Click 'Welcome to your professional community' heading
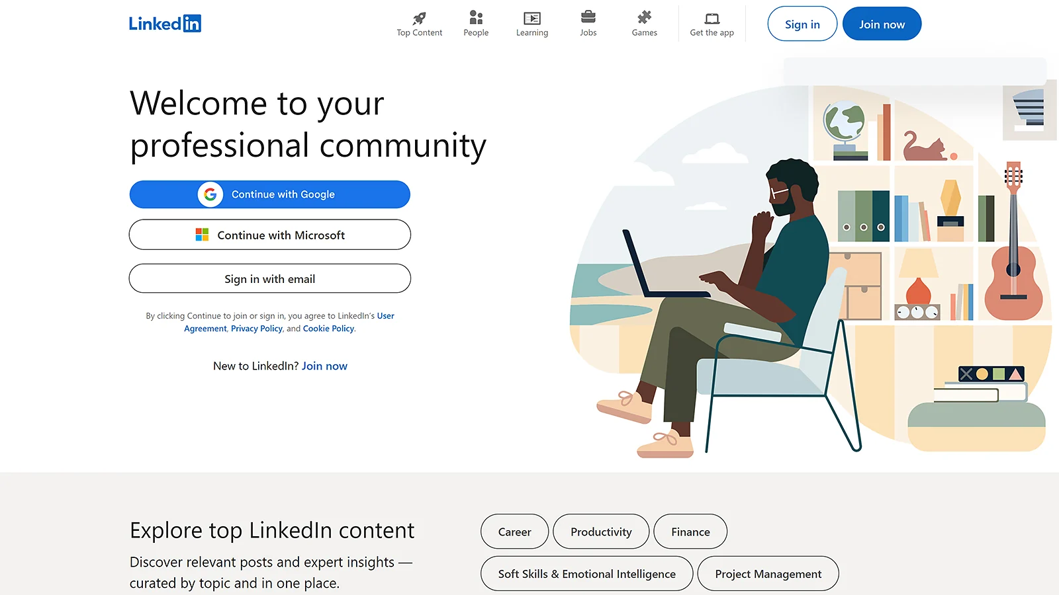 click(308, 124)
